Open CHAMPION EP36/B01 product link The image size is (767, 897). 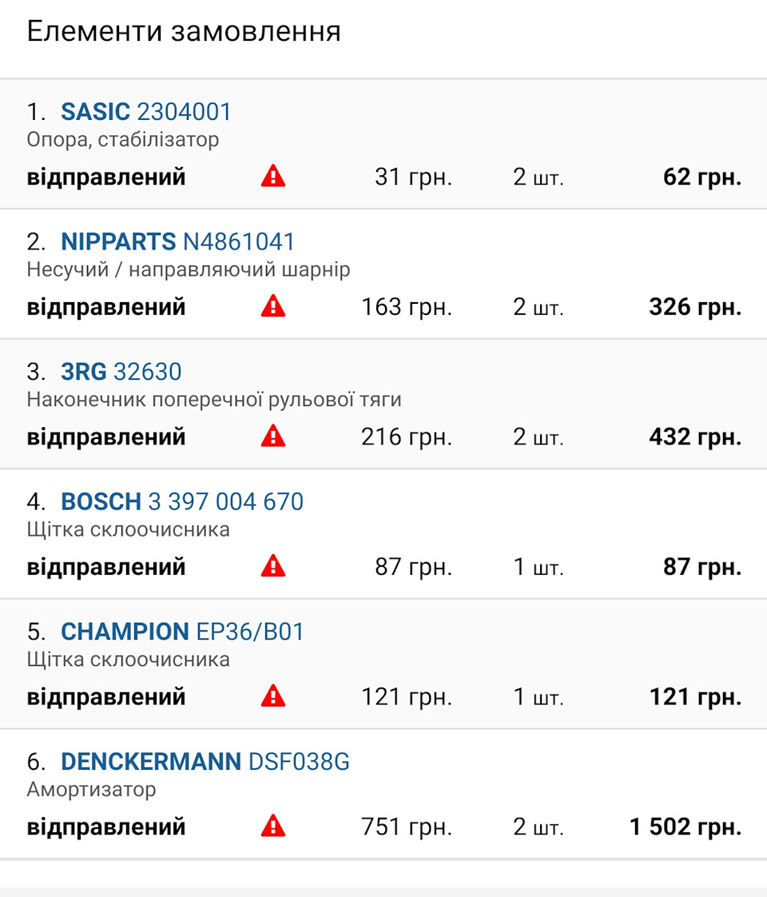[183, 632]
